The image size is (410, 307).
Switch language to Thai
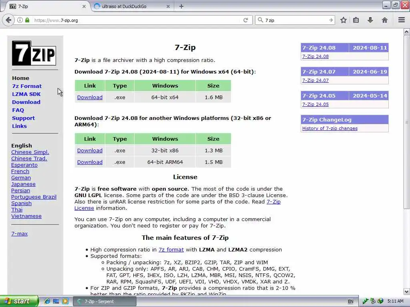point(17,209)
